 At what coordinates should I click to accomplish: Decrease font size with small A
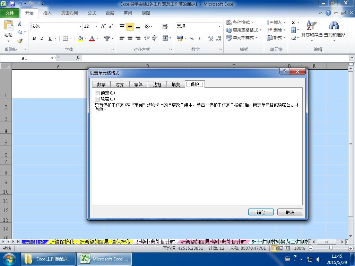(111, 26)
